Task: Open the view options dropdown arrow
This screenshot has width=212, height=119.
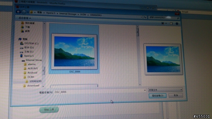Action: (x=166, y=23)
